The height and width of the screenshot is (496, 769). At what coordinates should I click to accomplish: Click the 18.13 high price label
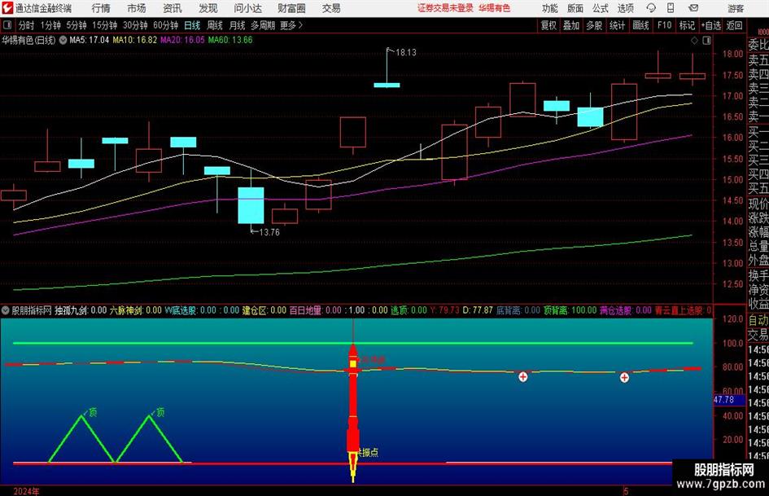point(405,53)
